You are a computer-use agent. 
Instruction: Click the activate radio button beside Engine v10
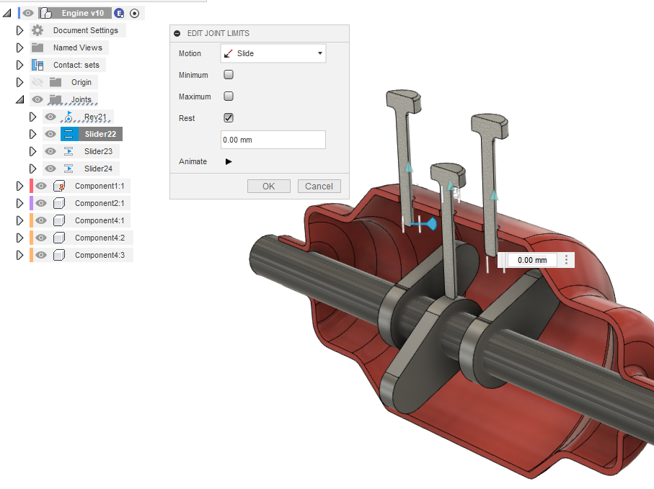134,14
